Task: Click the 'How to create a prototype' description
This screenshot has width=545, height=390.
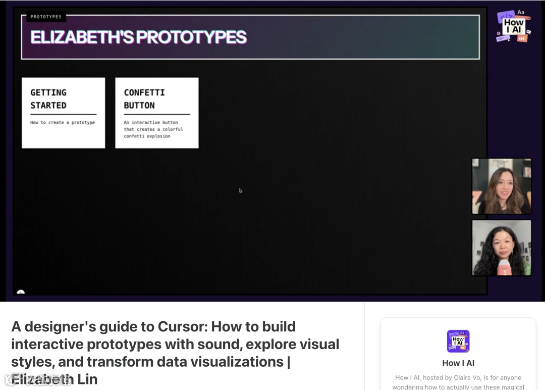Action: (63, 122)
